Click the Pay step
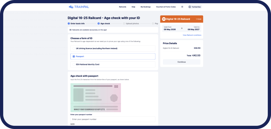 [155, 23]
